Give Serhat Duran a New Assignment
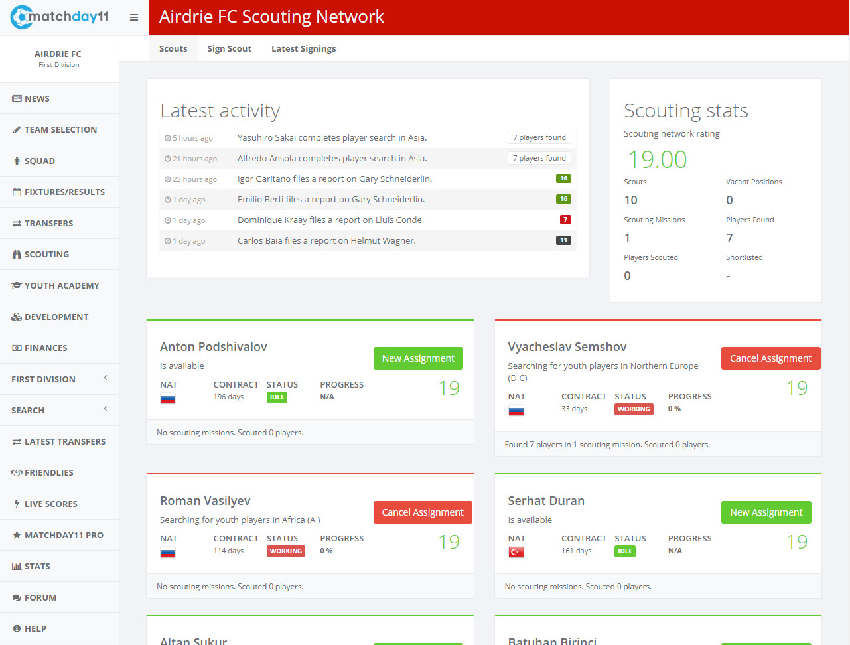This screenshot has height=645, width=850. [x=766, y=512]
